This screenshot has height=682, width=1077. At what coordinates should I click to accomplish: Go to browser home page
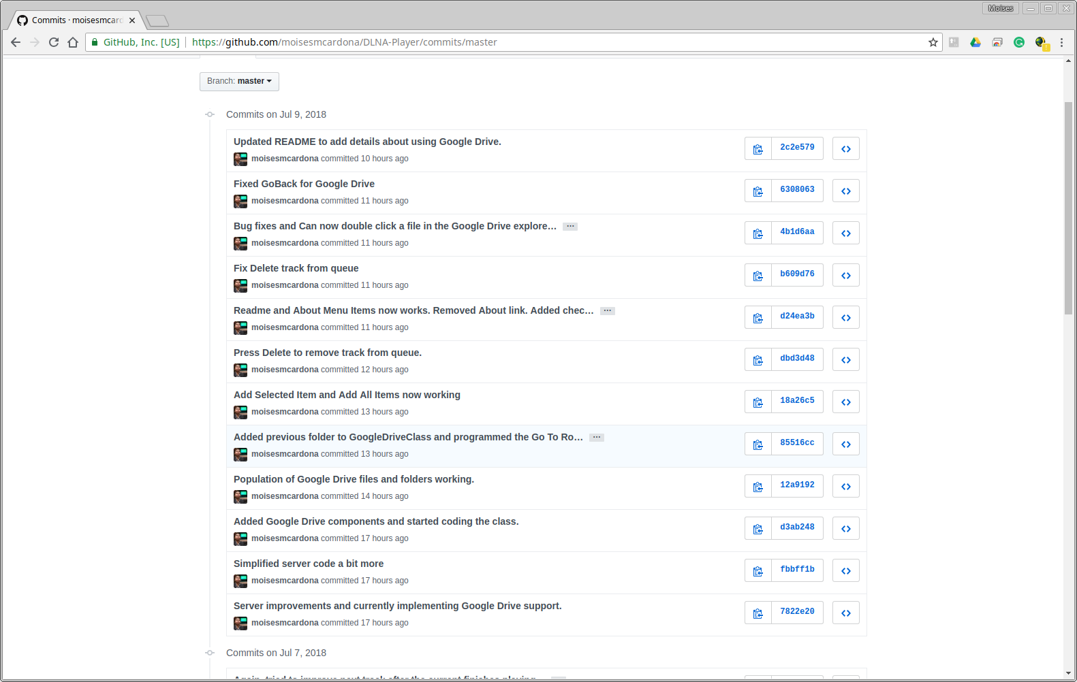[x=73, y=42]
